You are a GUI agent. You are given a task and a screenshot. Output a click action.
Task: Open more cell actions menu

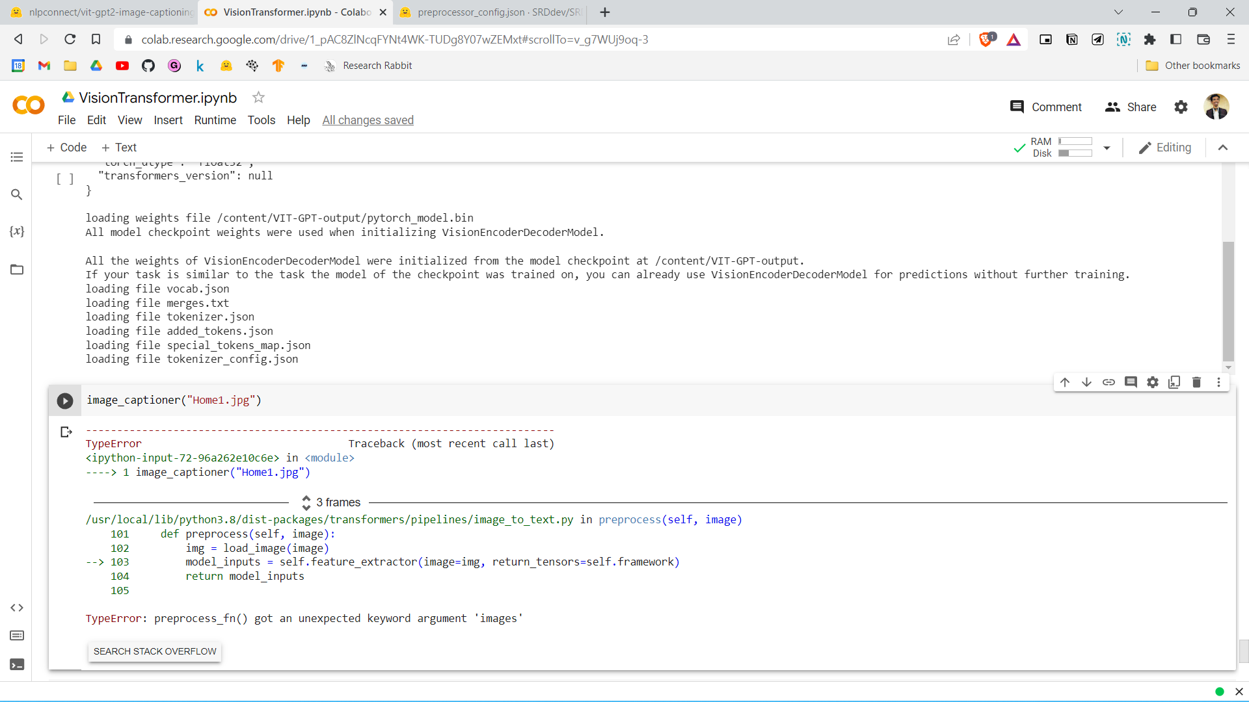pyautogui.click(x=1218, y=382)
